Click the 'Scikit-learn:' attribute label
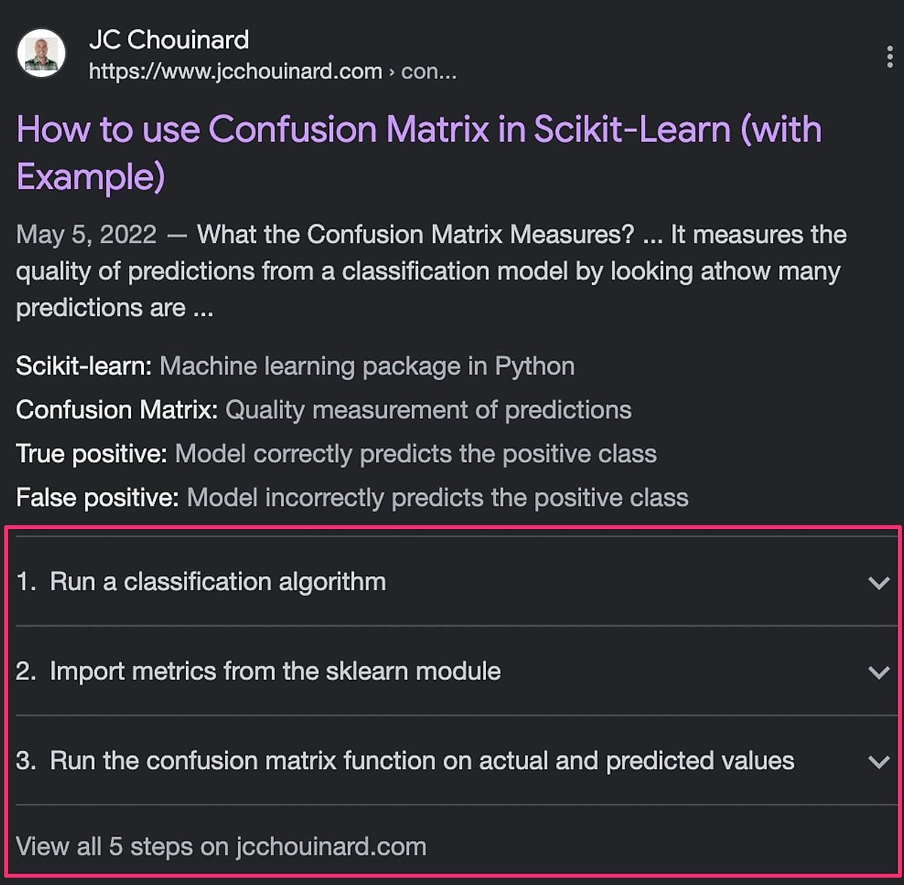Viewport: 904px width, 885px height. pyautogui.click(x=84, y=366)
